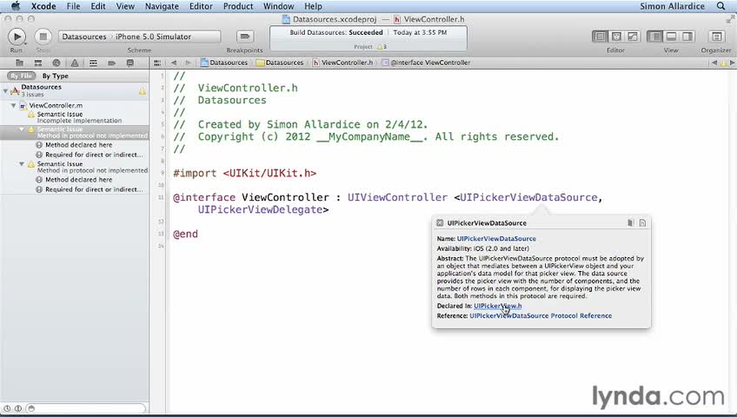Screen dimensions: 737x417
Task: Open the Datasources folder crumb in the jump bar
Action: [x=280, y=63]
